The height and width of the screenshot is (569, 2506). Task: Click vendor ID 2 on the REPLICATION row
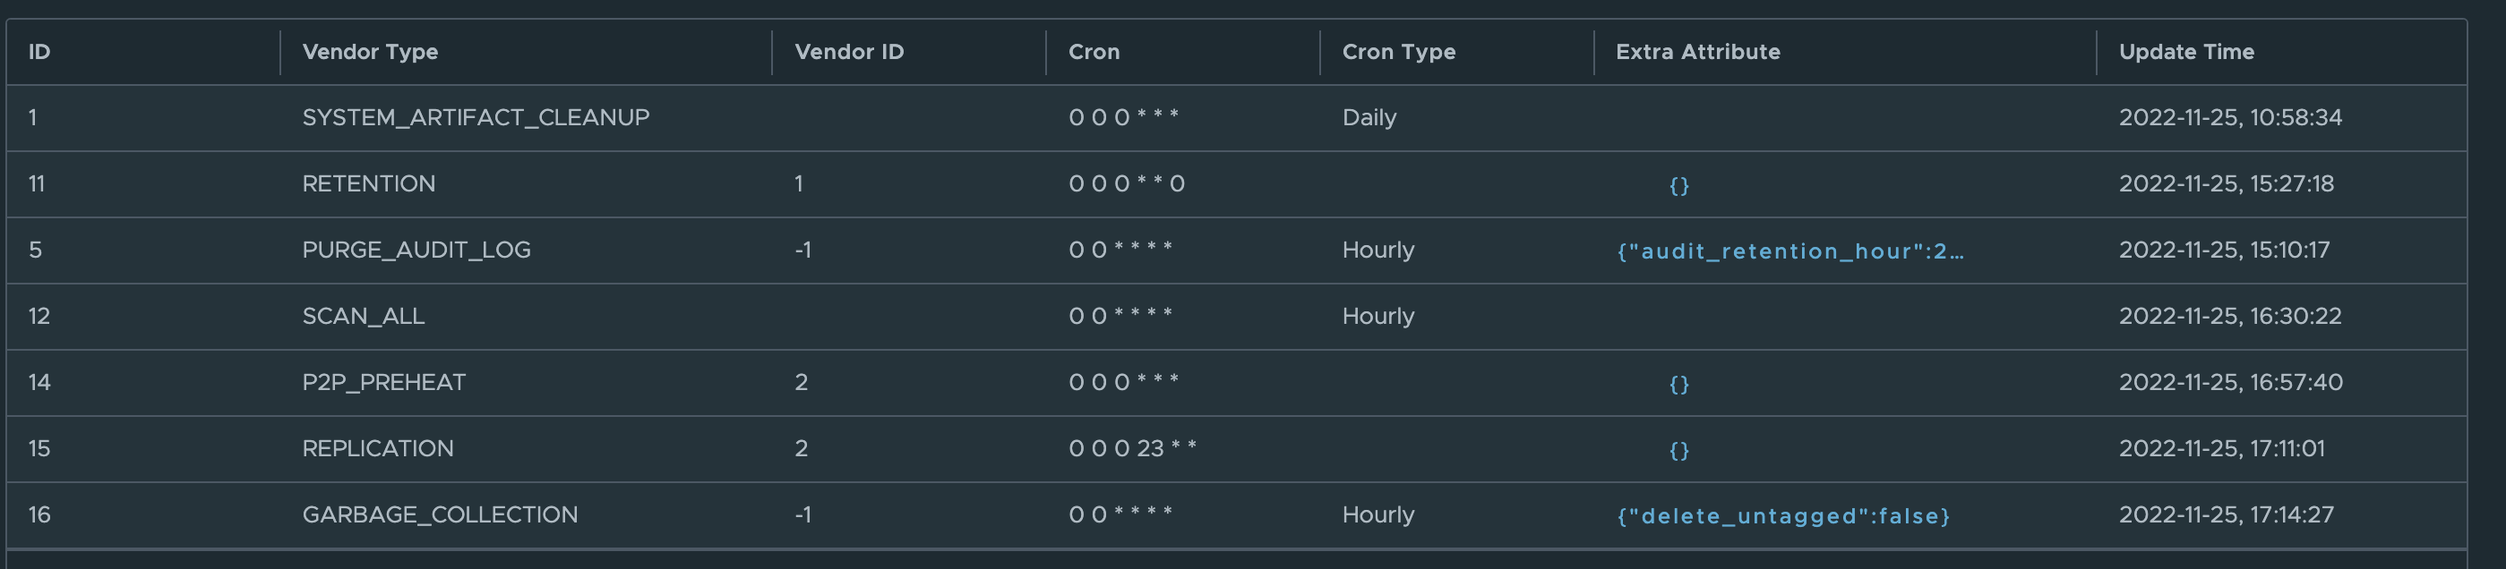pos(800,448)
